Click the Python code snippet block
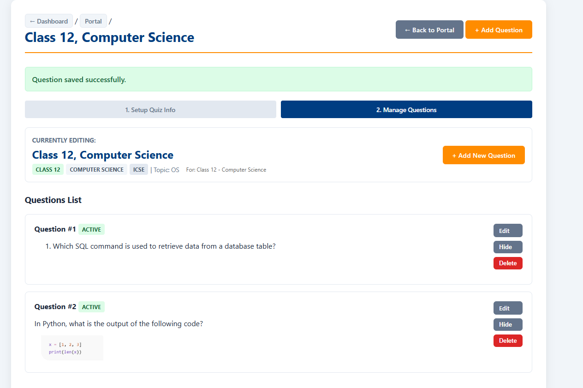 tap(72, 348)
